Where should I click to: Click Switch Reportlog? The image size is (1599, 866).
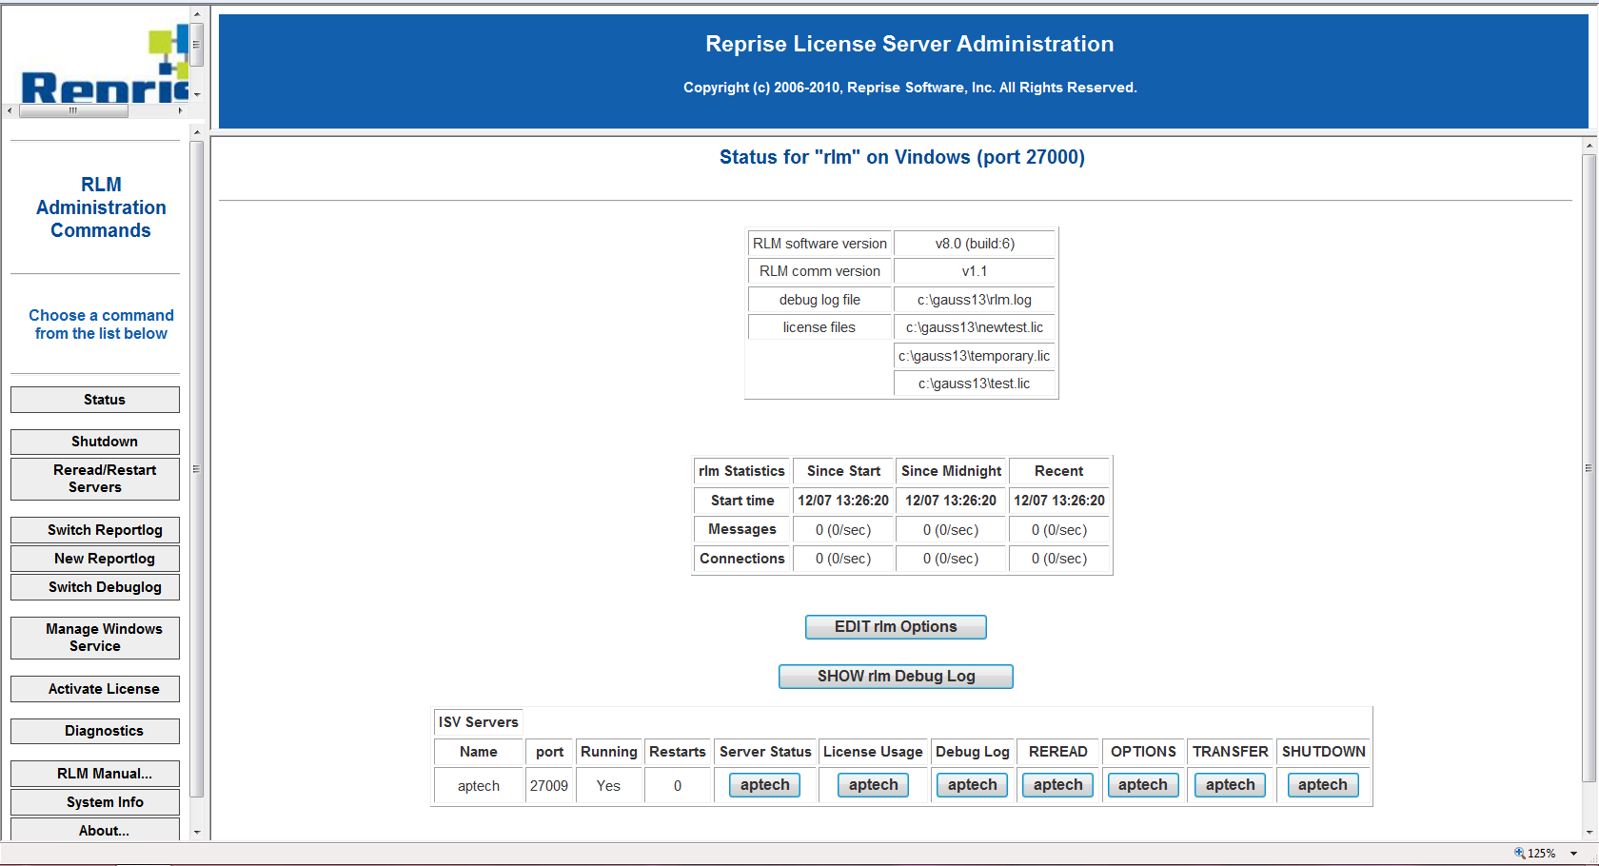pos(94,529)
